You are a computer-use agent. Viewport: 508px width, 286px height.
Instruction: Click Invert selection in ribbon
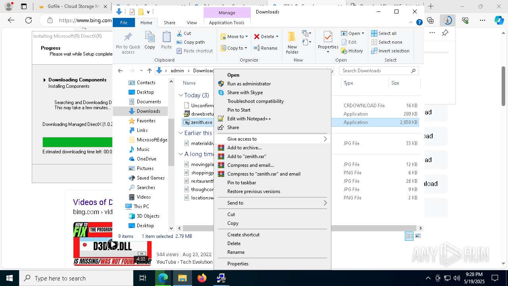click(x=390, y=51)
